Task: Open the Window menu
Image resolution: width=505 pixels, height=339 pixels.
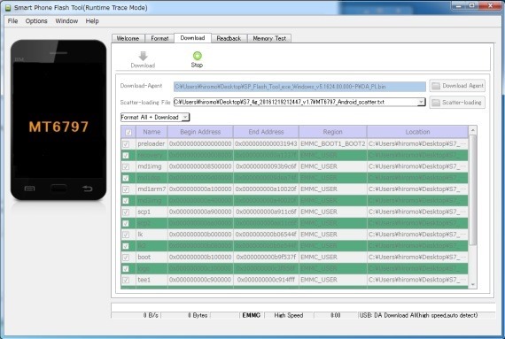Action: 66,21
